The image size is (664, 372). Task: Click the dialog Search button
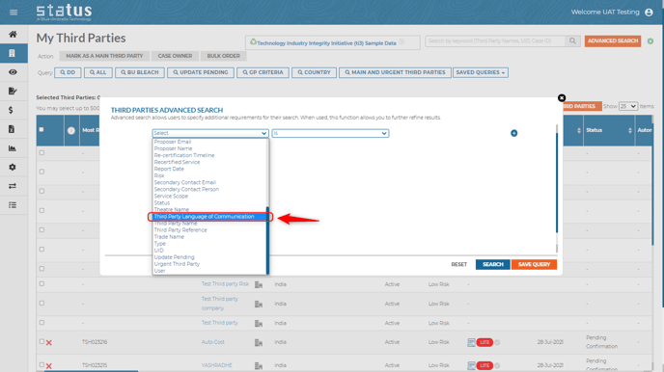click(x=493, y=265)
